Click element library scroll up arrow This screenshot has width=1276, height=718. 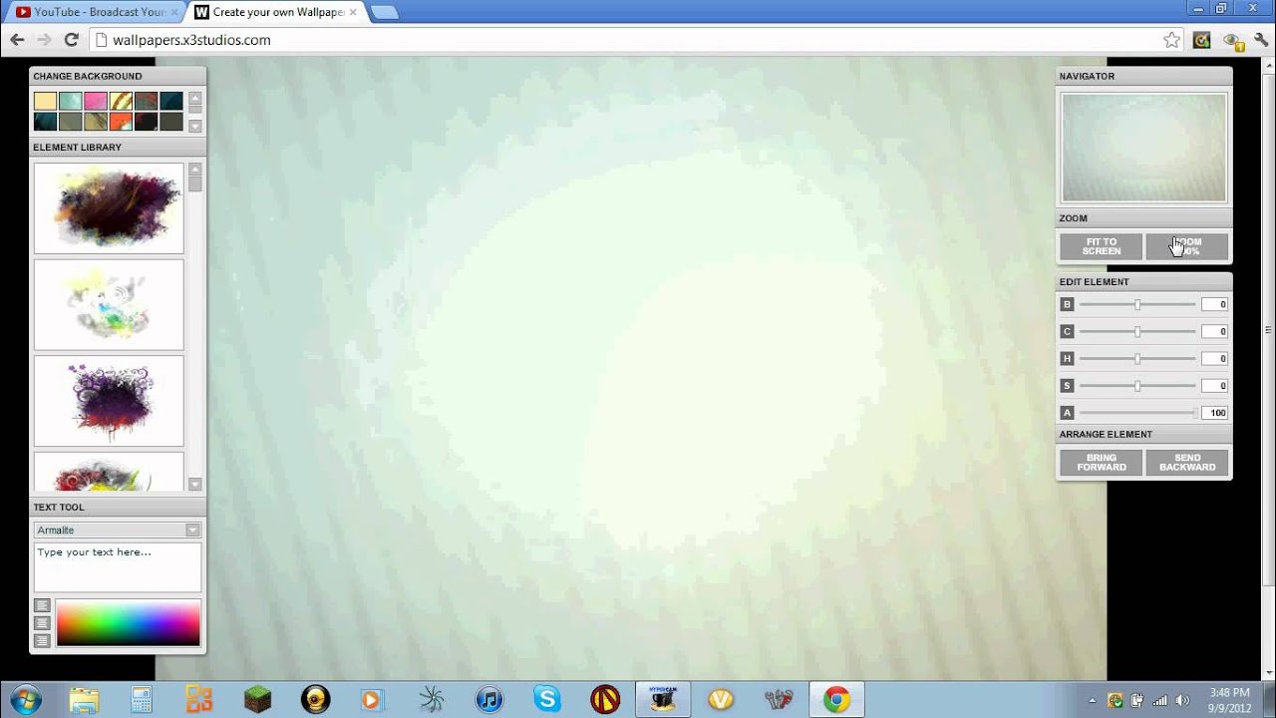[x=195, y=169]
